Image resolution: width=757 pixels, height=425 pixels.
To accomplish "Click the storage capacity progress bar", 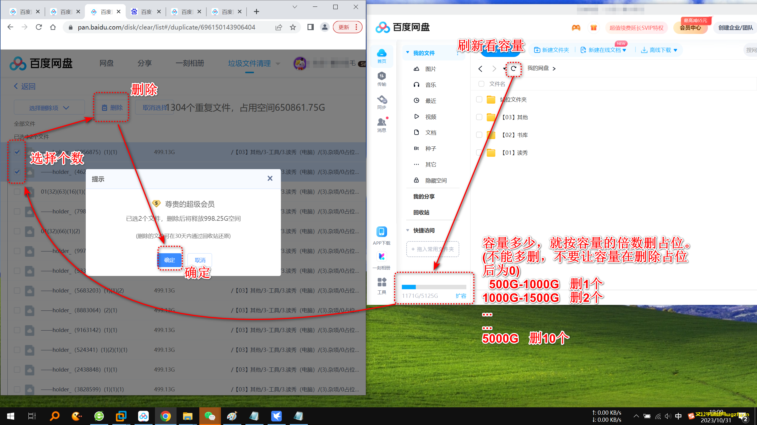I will tap(434, 287).
